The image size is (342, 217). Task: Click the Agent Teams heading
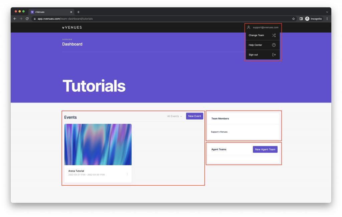coord(219,149)
